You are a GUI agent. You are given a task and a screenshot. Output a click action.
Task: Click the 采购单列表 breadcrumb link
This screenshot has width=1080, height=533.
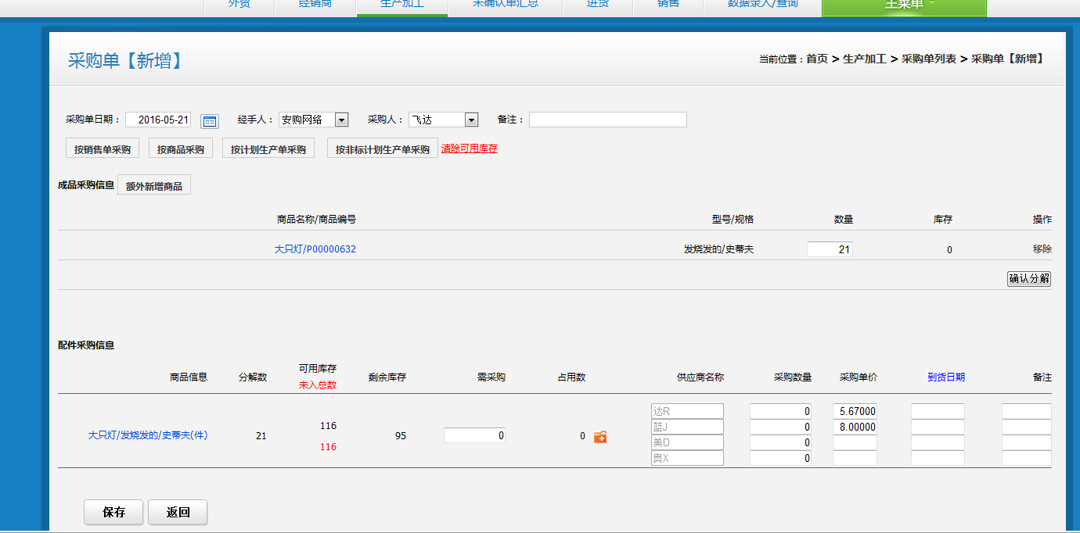click(928, 59)
